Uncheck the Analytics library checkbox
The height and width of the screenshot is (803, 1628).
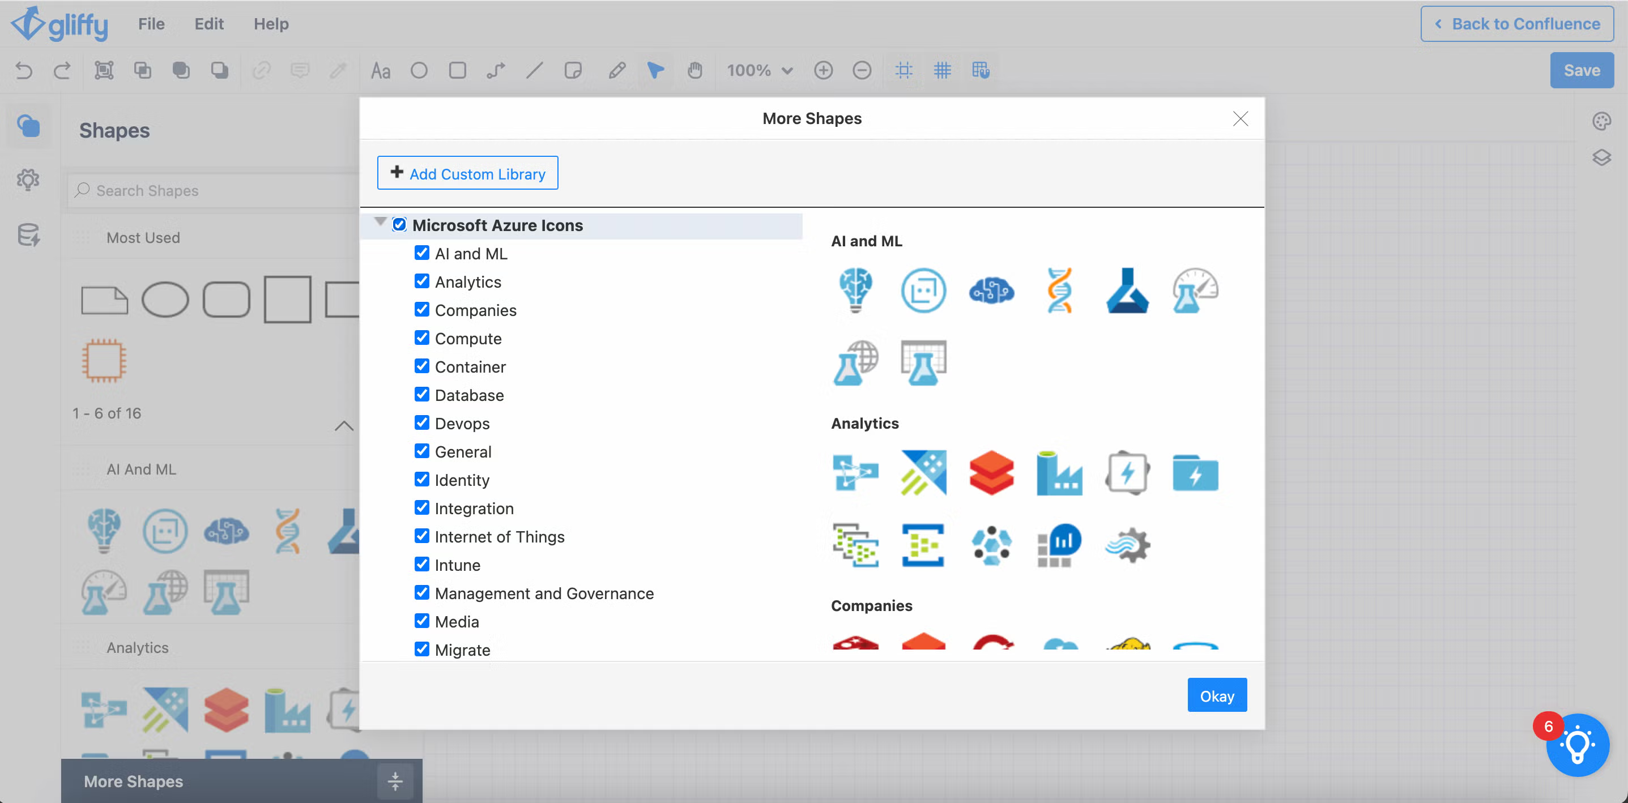tap(421, 281)
